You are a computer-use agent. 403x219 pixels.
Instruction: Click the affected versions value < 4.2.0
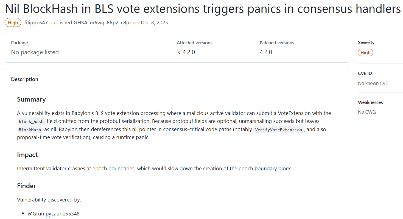pyautogui.click(x=186, y=52)
